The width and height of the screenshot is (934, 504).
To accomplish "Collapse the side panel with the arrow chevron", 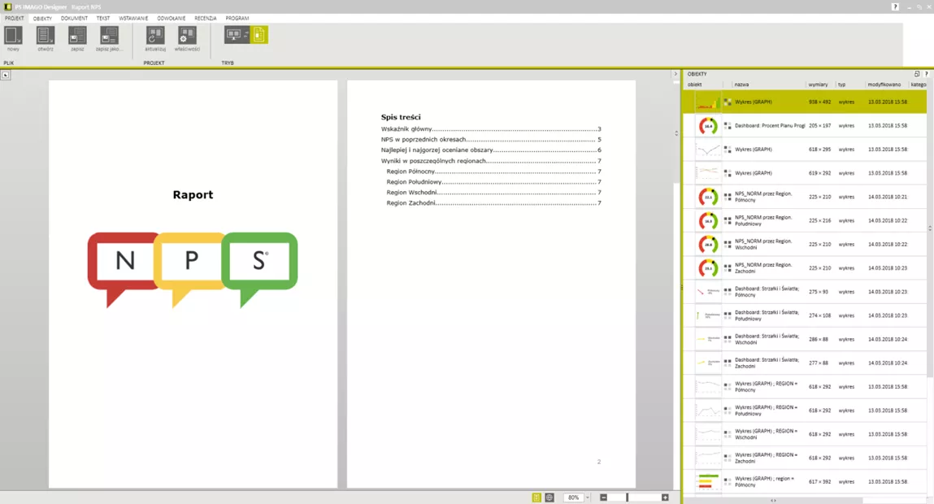I will (x=675, y=74).
